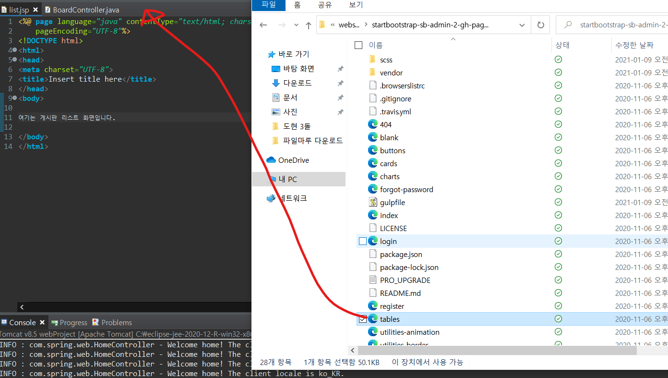Open 문서 in navigation pane
The width and height of the screenshot is (668, 378).
click(285, 98)
